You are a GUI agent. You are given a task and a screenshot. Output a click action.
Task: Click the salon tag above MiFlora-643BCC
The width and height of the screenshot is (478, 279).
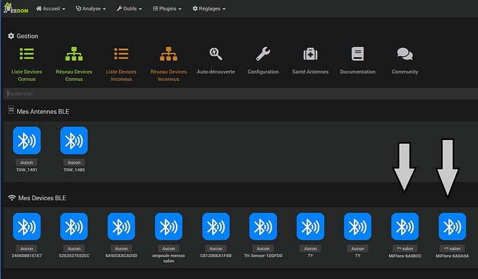(405, 249)
